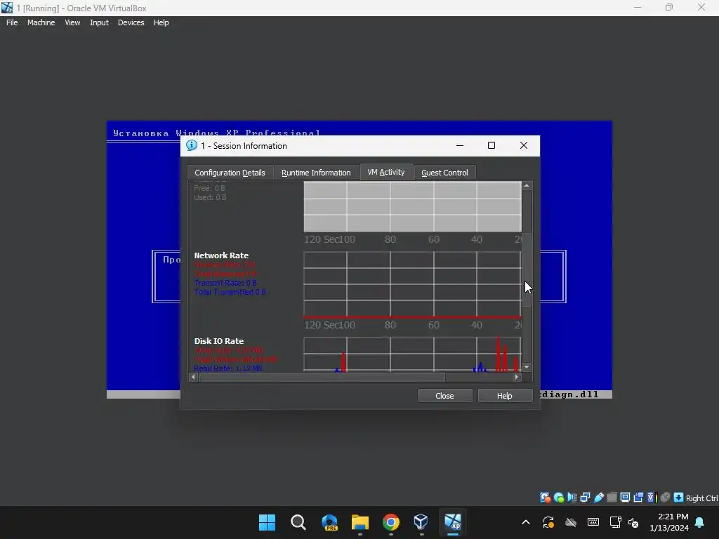Image resolution: width=719 pixels, height=539 pixels.
Task: Click the network connection tray icon
Action: point(615,522)
